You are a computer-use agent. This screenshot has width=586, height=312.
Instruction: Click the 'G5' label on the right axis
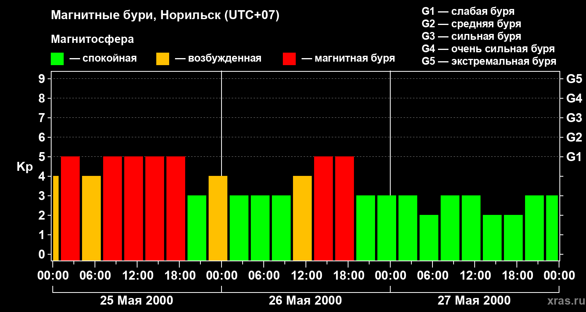tap(574, 79)
